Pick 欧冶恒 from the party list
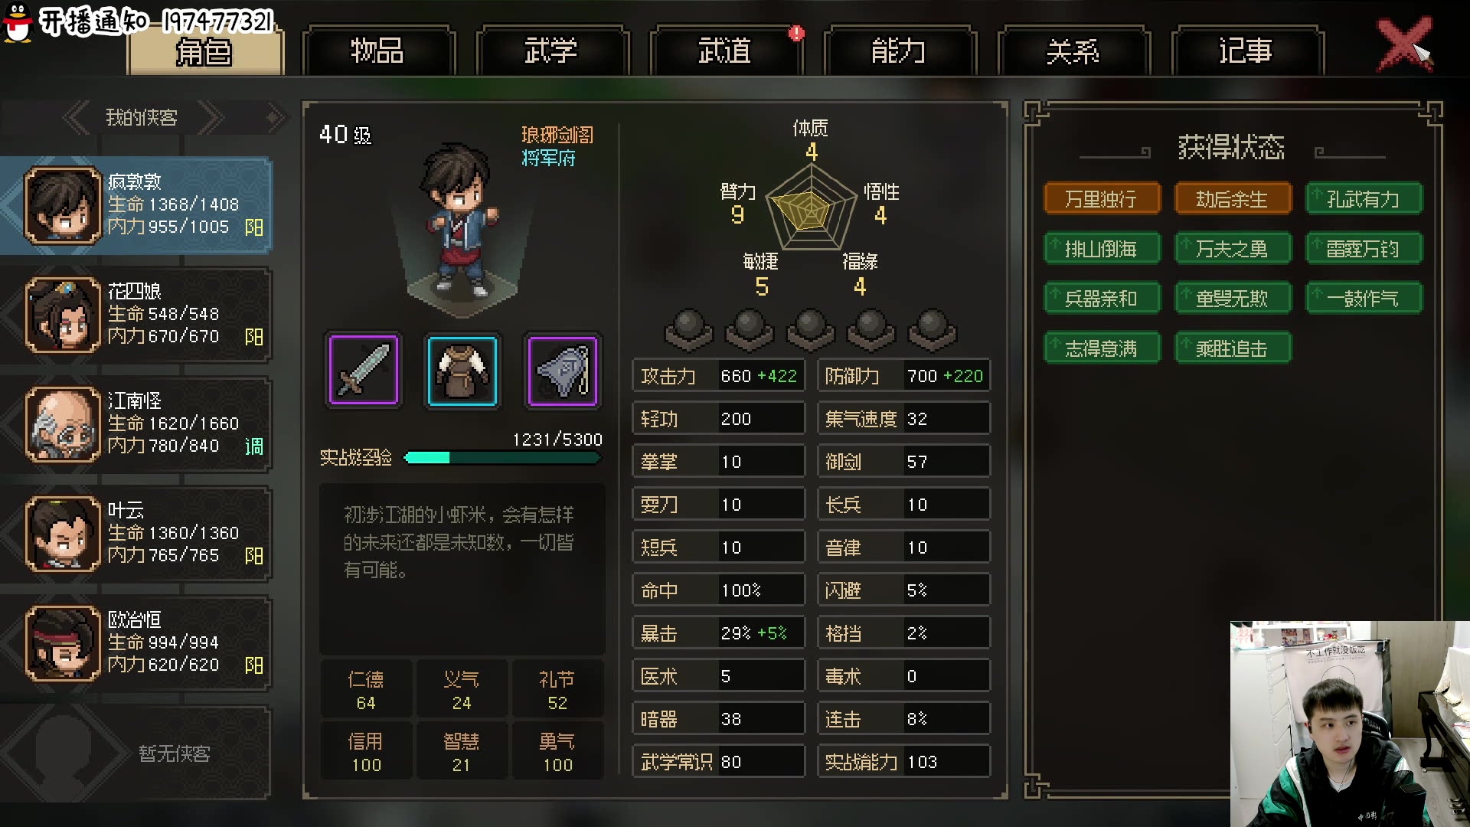The image size is (1470, 827). pos(138,643)
